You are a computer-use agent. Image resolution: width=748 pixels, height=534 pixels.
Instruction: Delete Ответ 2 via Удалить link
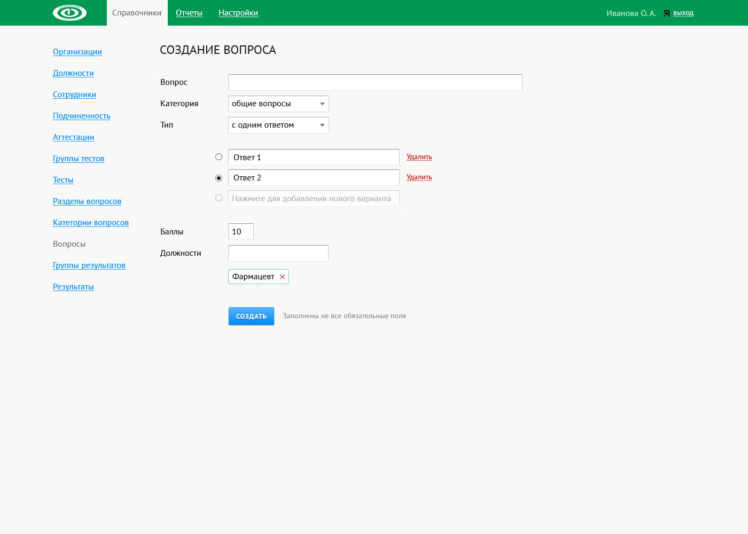(419, 177)
